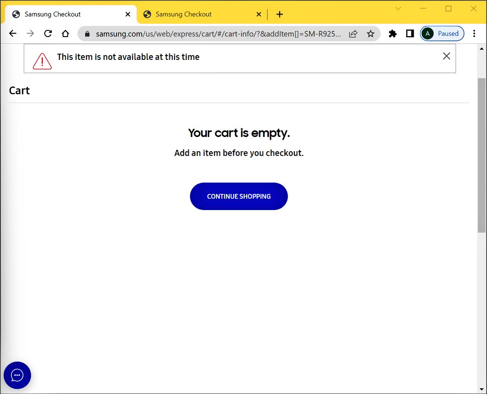The height and width of the screenshot is (394, 487).
Task: Open the browser extensions menu
Action: click(x=392, y=34)
